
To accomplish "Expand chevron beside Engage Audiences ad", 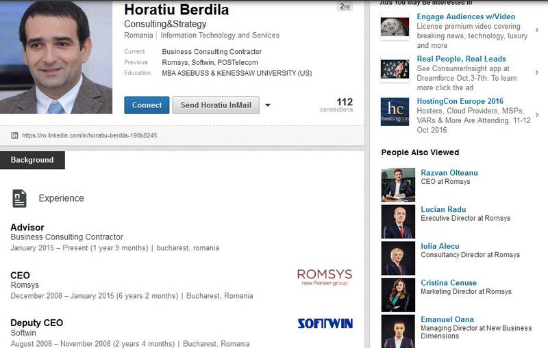I will [x=537, y=30].
